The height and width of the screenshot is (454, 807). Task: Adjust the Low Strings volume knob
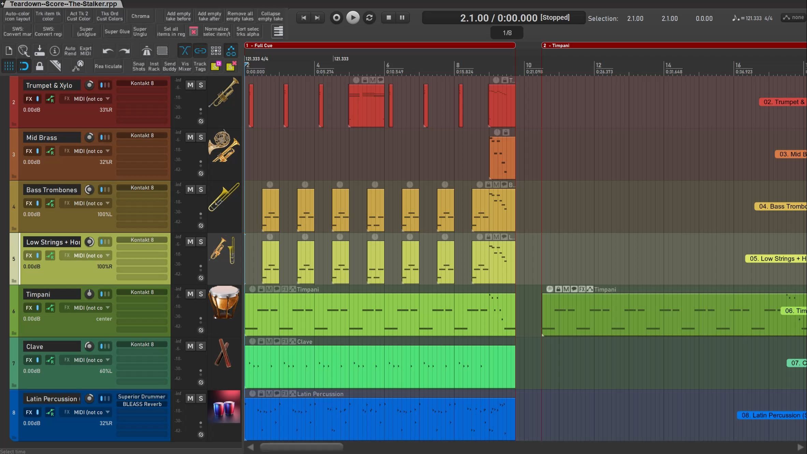coord(89,242)
